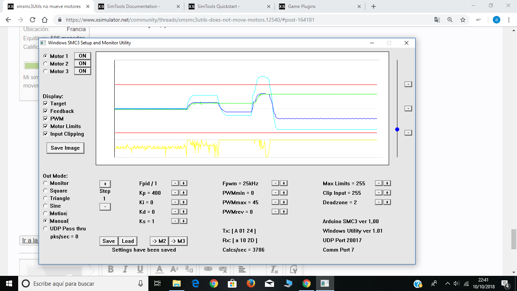Choose Square out mode
The image size is (517, 291).
tap(45, 191)
